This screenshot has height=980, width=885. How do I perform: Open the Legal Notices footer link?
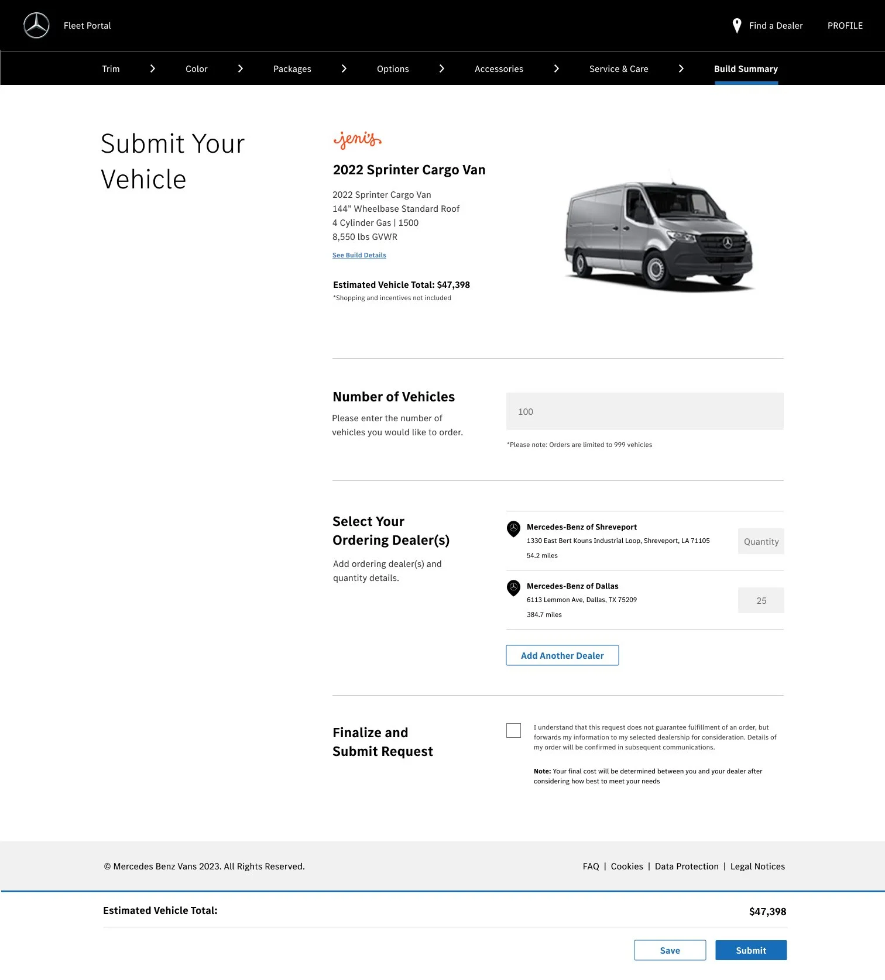tap(757, 866)
